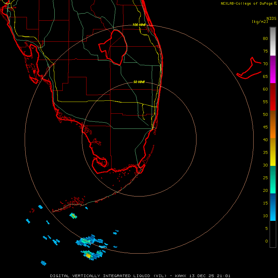Select the 50 NMI range ring label
The width and height of the screenshot is (278, 278).
coord(139,82)
